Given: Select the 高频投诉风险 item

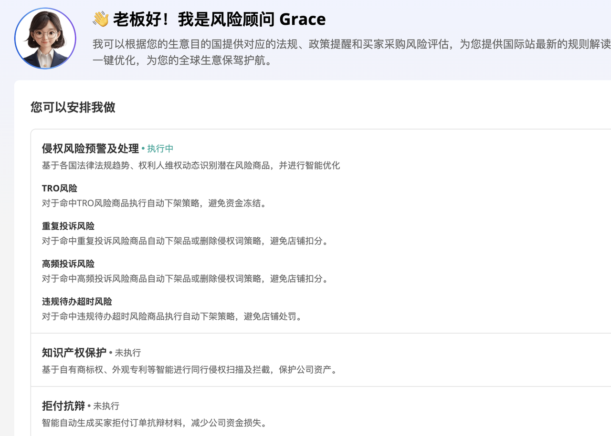Looking at the screenshot, I should click(x=68, y=264).
